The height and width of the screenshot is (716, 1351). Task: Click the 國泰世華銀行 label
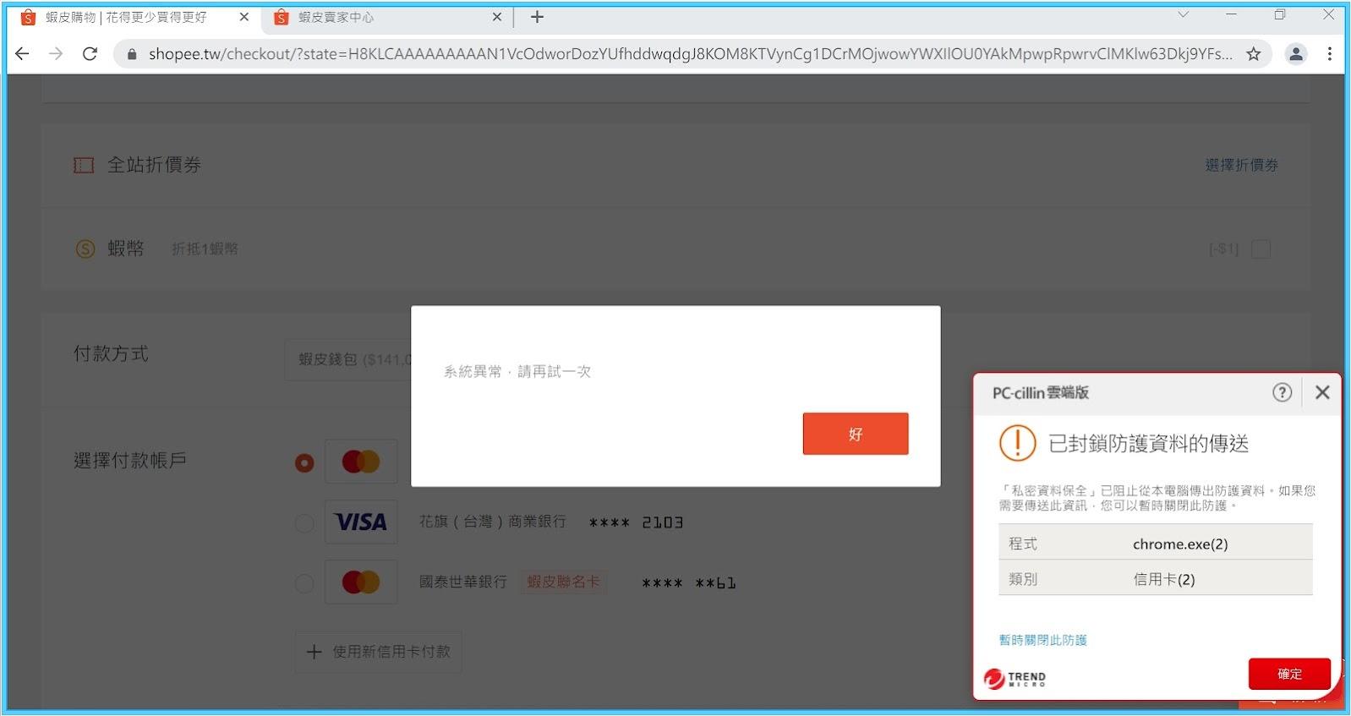click(x=463, y=582)
